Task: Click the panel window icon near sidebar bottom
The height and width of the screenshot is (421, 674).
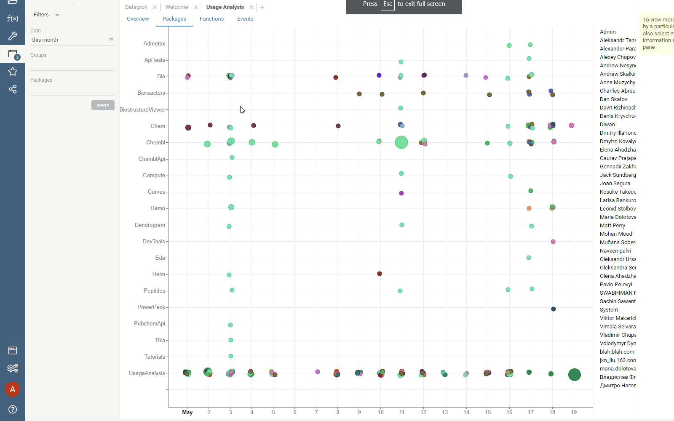Action: click(x=13, y=350)
